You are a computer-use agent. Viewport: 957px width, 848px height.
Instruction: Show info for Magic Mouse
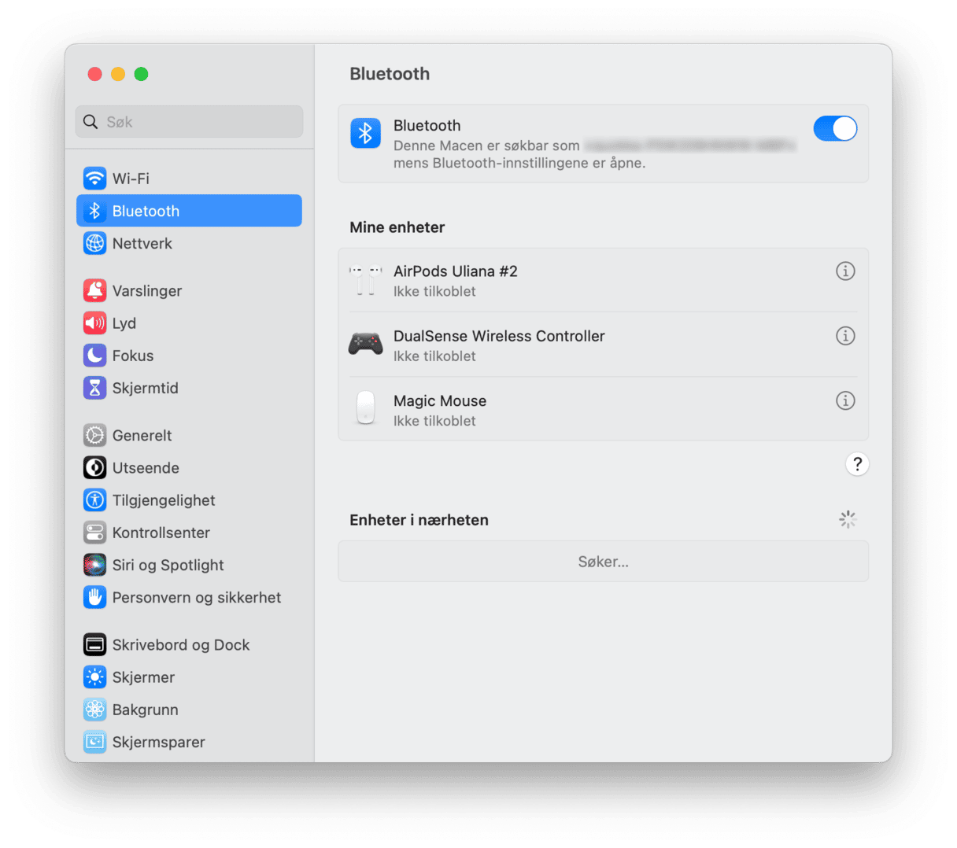tap(845, 400)
